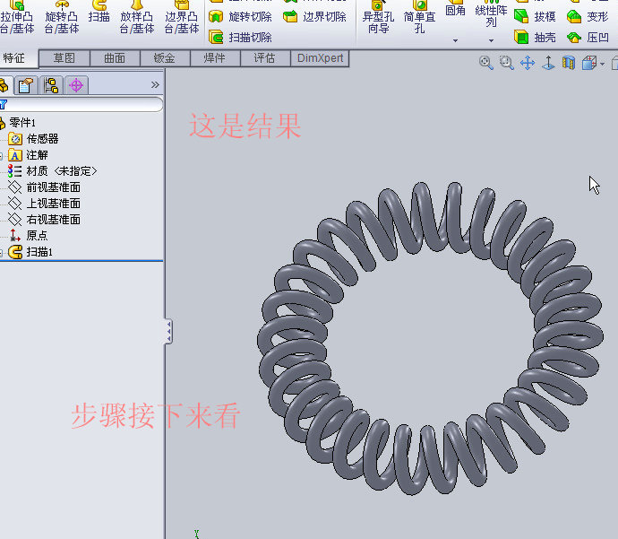This screenshot has width=618, height=539.
Task: Activate the Pan view tool
Action: click(528, 63)
